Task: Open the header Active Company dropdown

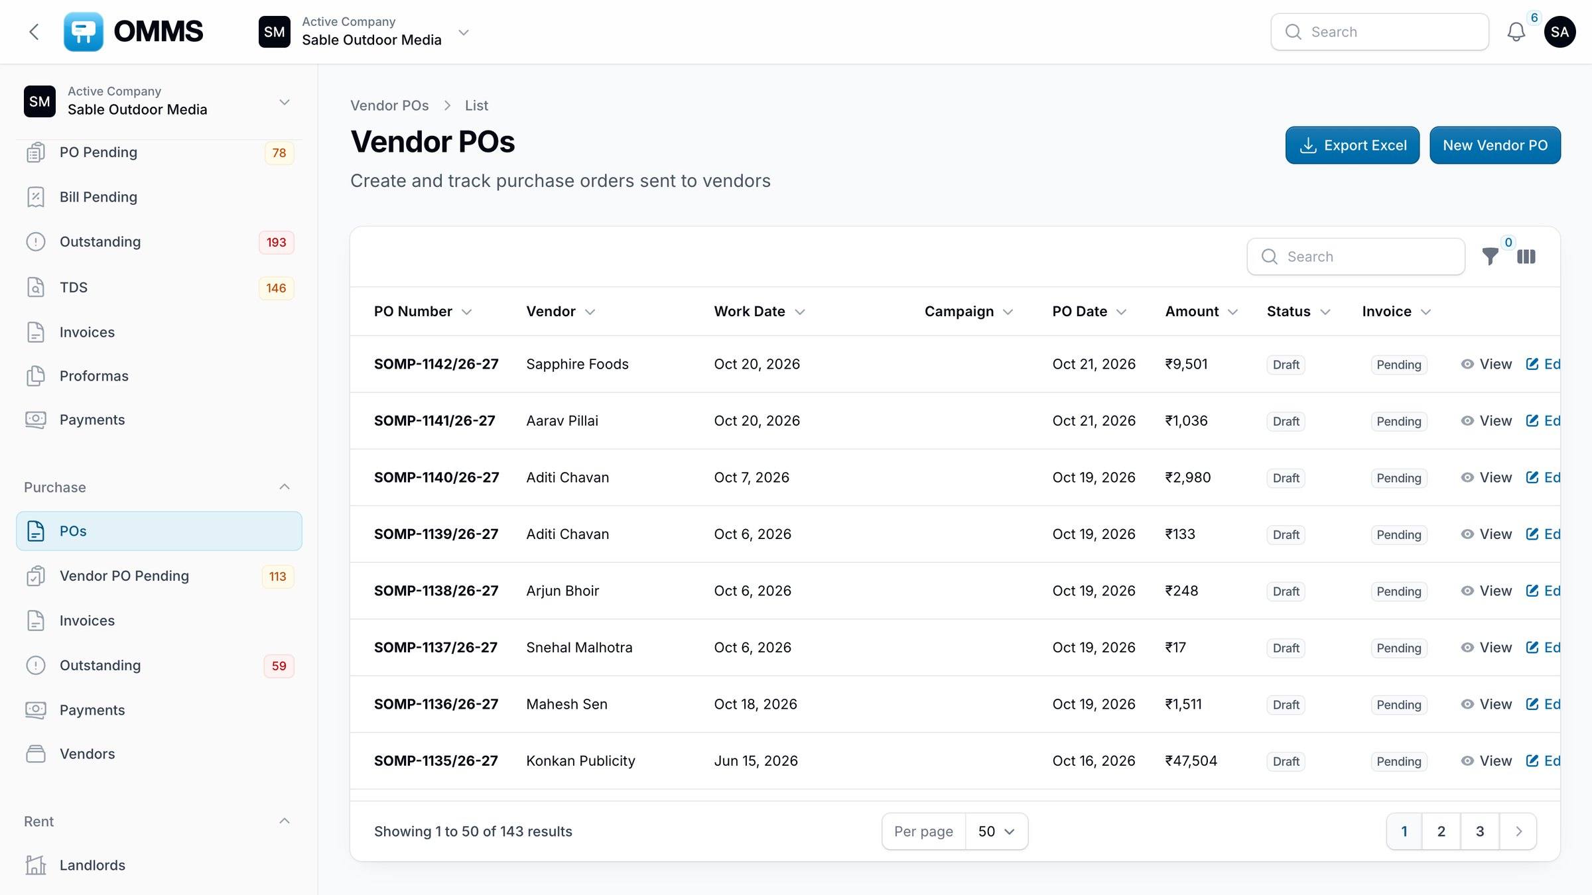Action: tap(365, 32)
